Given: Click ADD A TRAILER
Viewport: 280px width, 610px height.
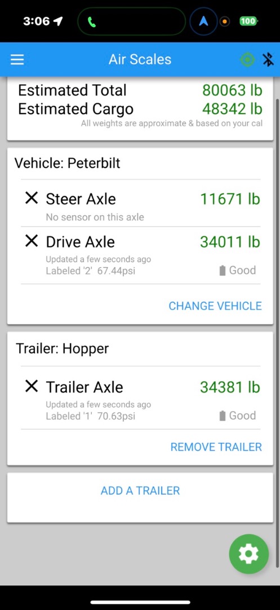Looking at the screenshot, I should 140,491.
